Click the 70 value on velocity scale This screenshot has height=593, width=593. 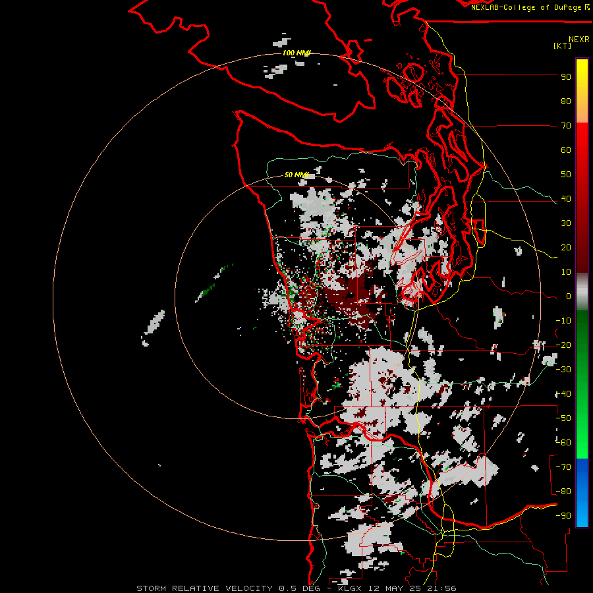566,126
